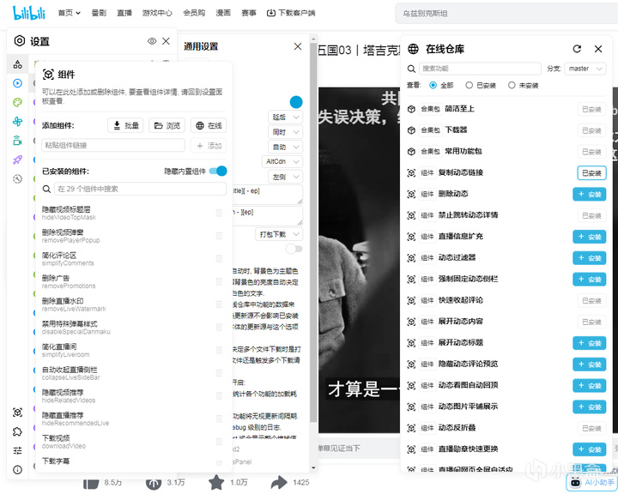Select the palette style category icon
This screenshot has width=618, height=494.
click(17, 102)
